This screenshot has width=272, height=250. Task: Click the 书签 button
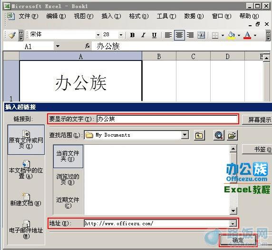pos(257,150)
